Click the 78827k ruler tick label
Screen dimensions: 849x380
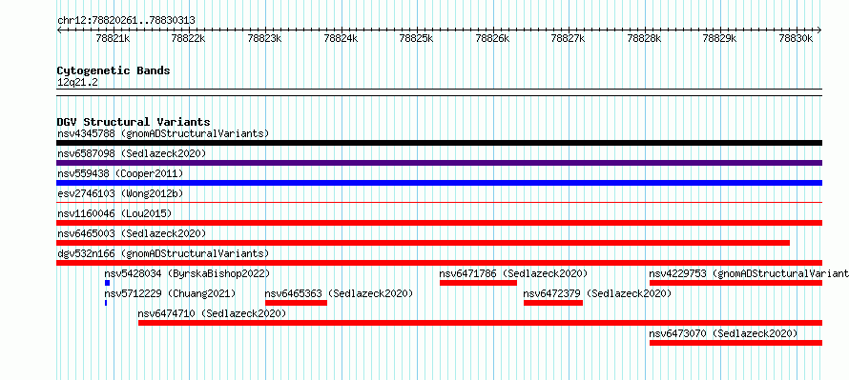(x=569, y=38)
